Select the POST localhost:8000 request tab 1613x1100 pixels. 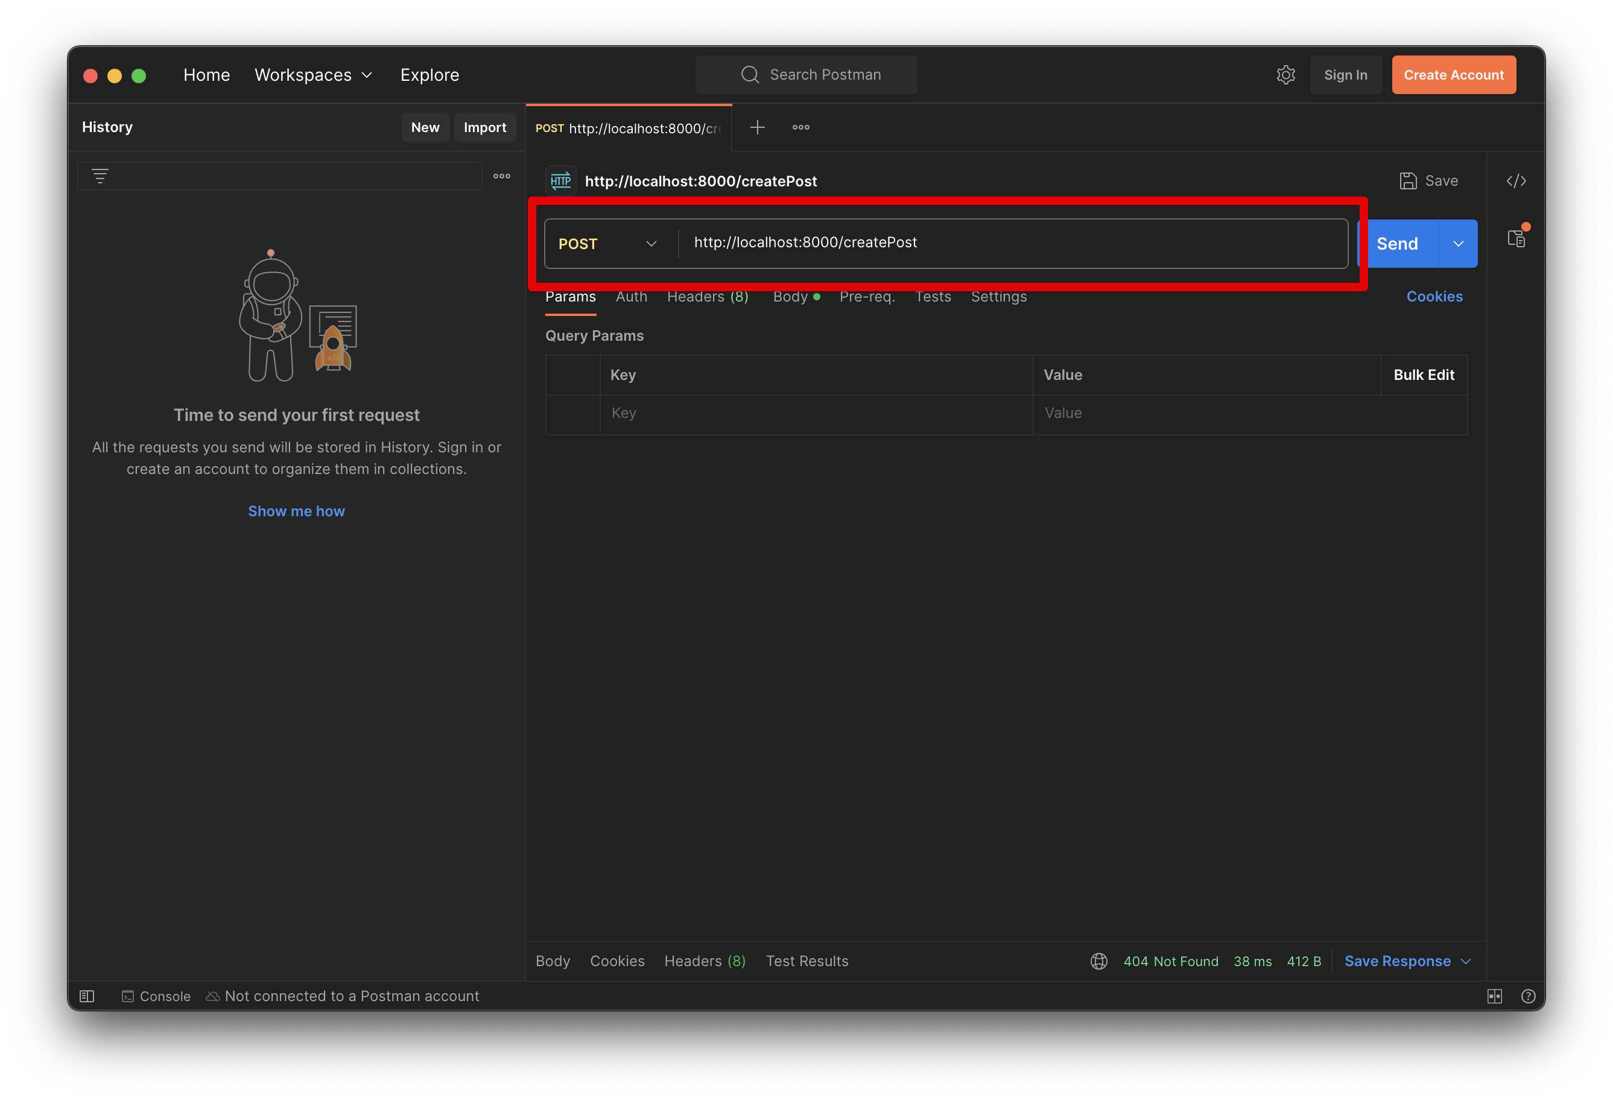629,128
